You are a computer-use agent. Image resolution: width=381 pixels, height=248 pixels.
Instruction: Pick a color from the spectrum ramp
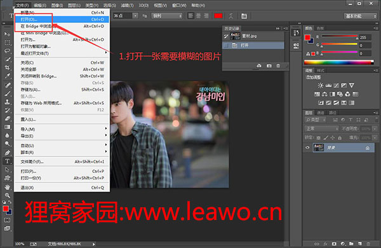[x=338, y=62]
